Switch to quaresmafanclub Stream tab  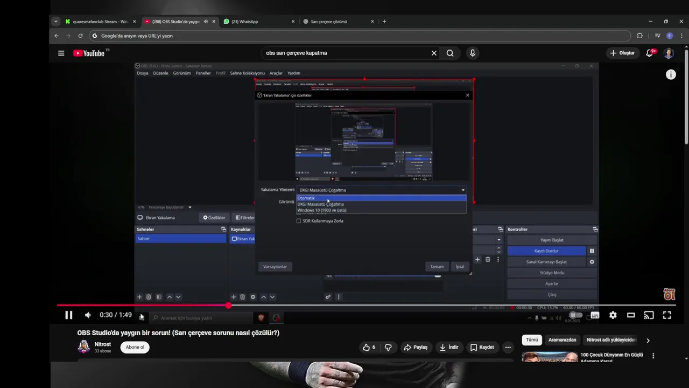click(100, 22)
